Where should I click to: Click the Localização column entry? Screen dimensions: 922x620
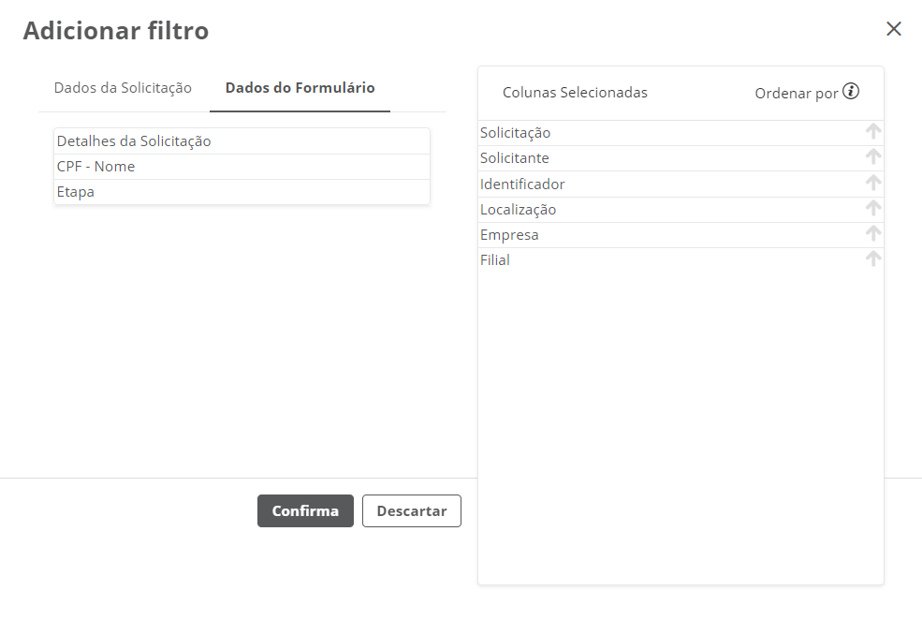pyautogui.click(x=518, y=210)
